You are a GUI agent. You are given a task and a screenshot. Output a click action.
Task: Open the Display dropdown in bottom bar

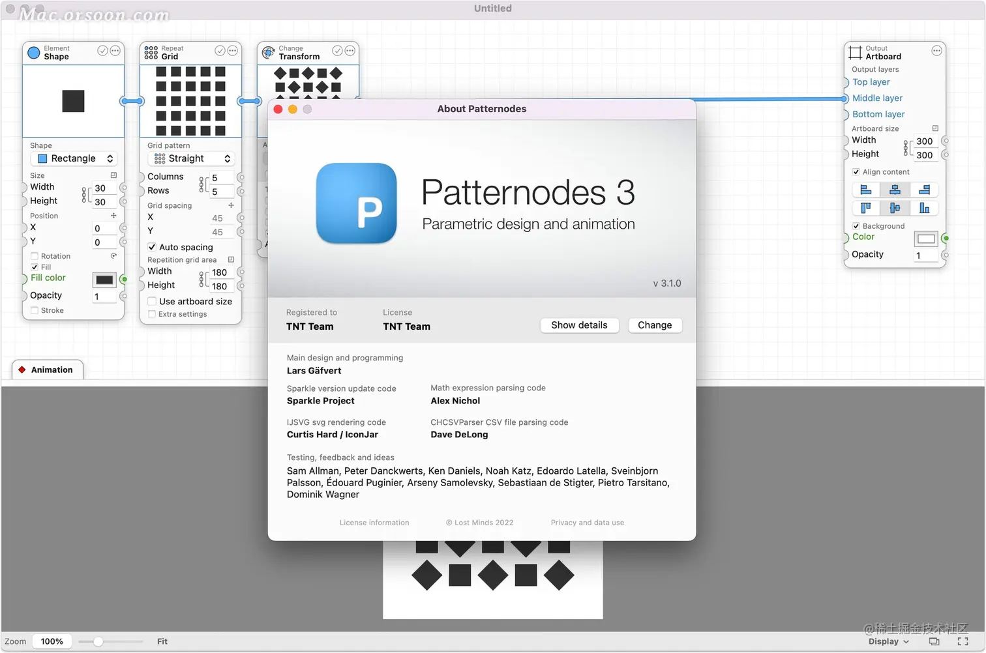coord(888,642)
